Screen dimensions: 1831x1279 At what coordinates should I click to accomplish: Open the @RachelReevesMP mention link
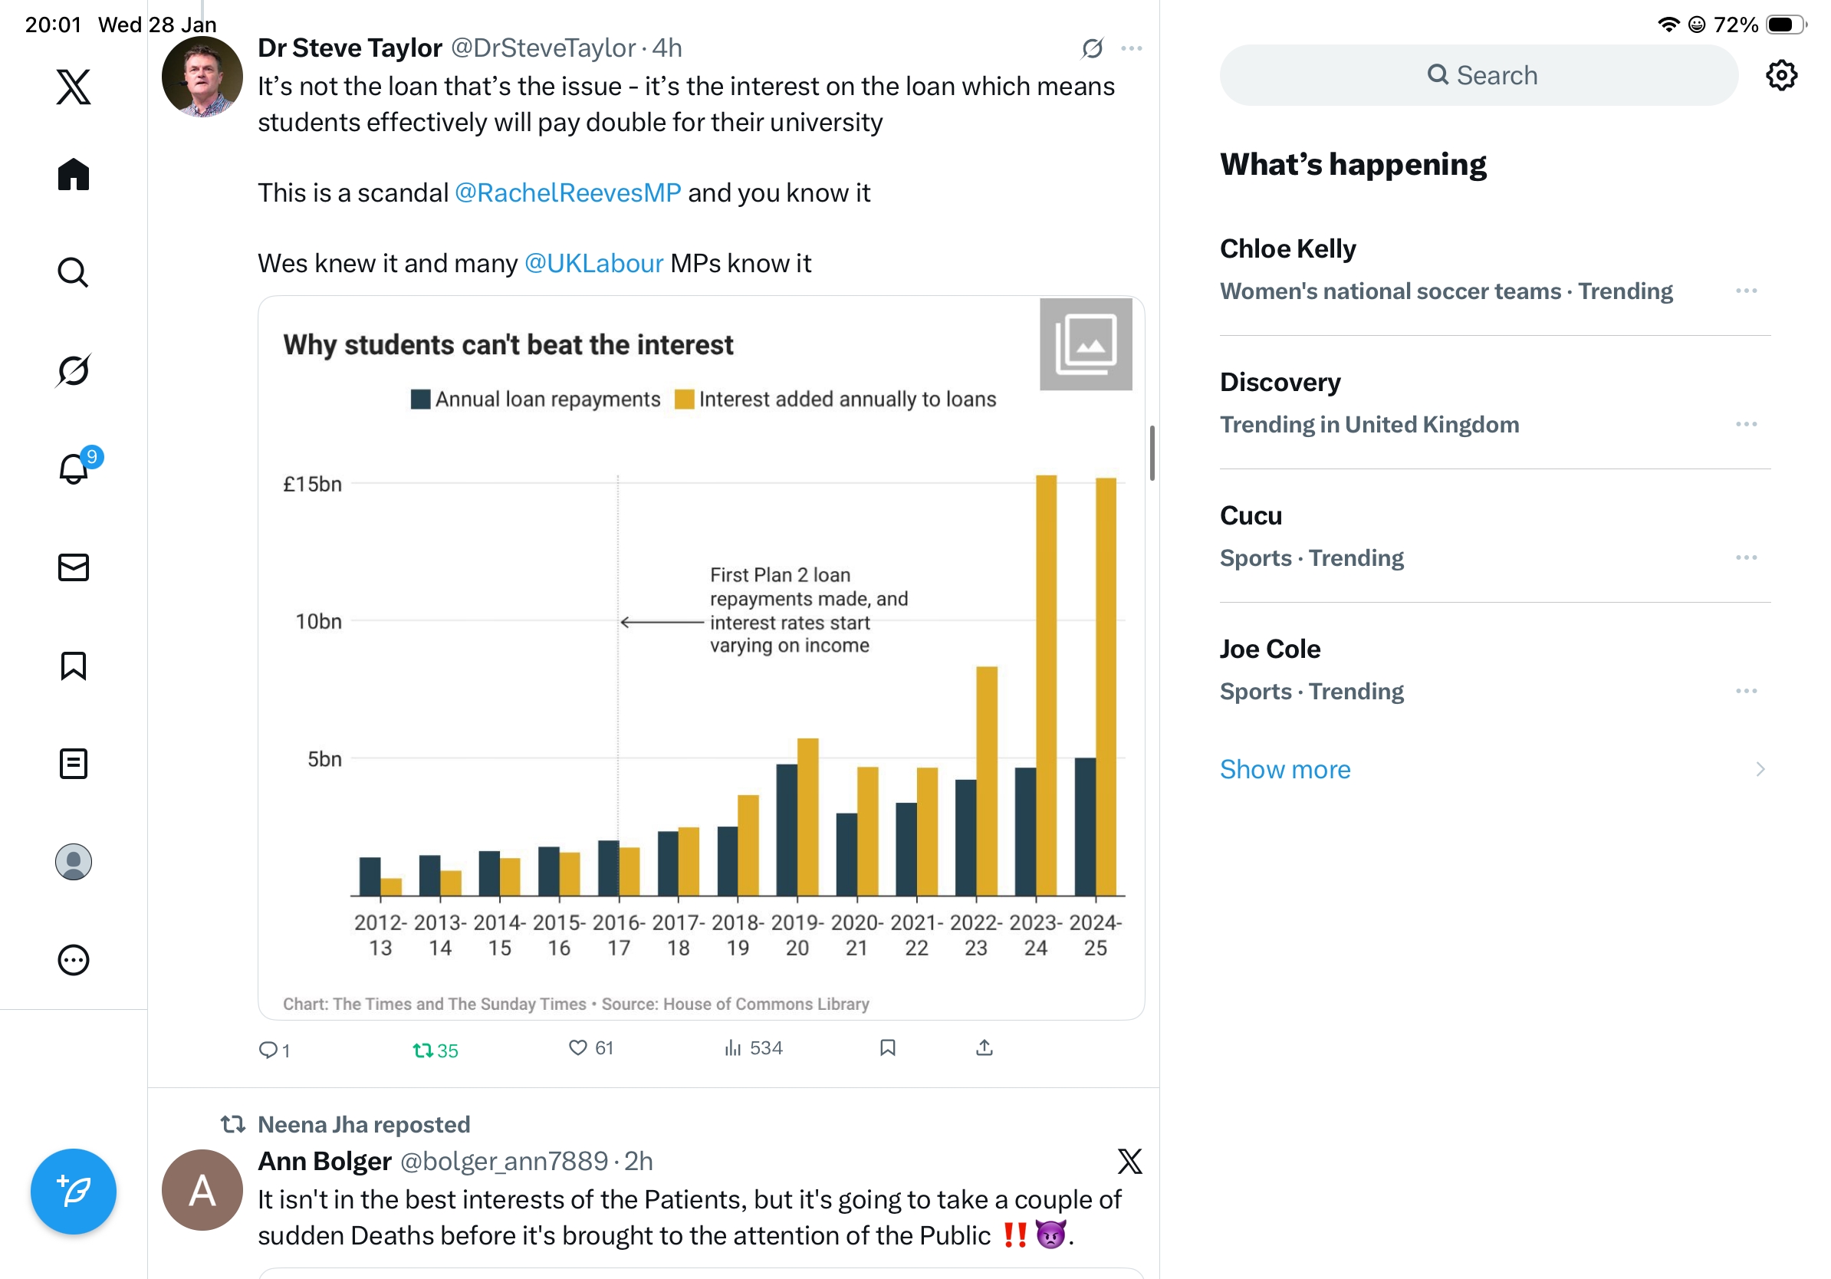click(568, 193)
